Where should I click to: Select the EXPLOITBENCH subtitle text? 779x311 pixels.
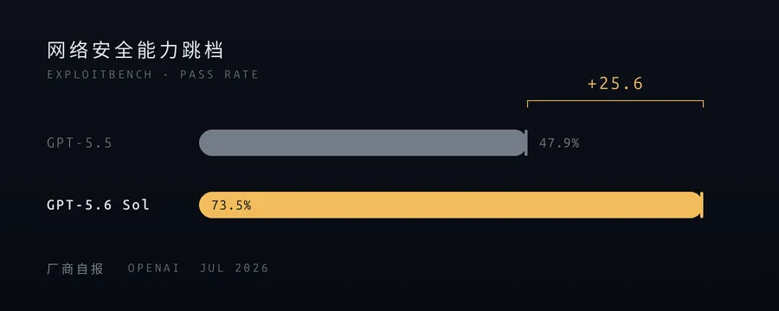(x=100, y=75)
